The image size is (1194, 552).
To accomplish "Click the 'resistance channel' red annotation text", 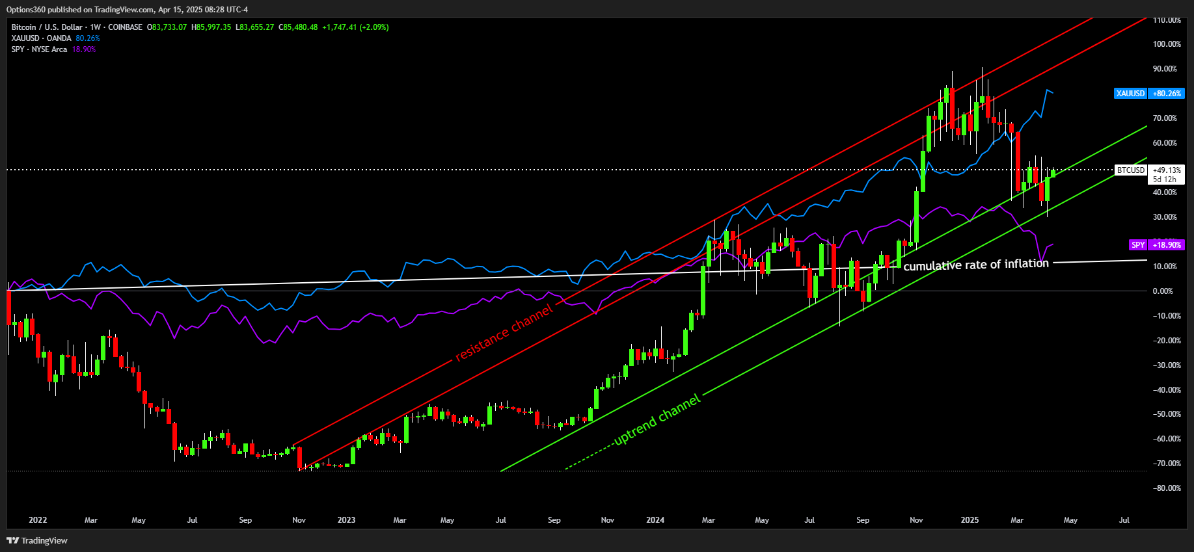I will coord(504,332).
